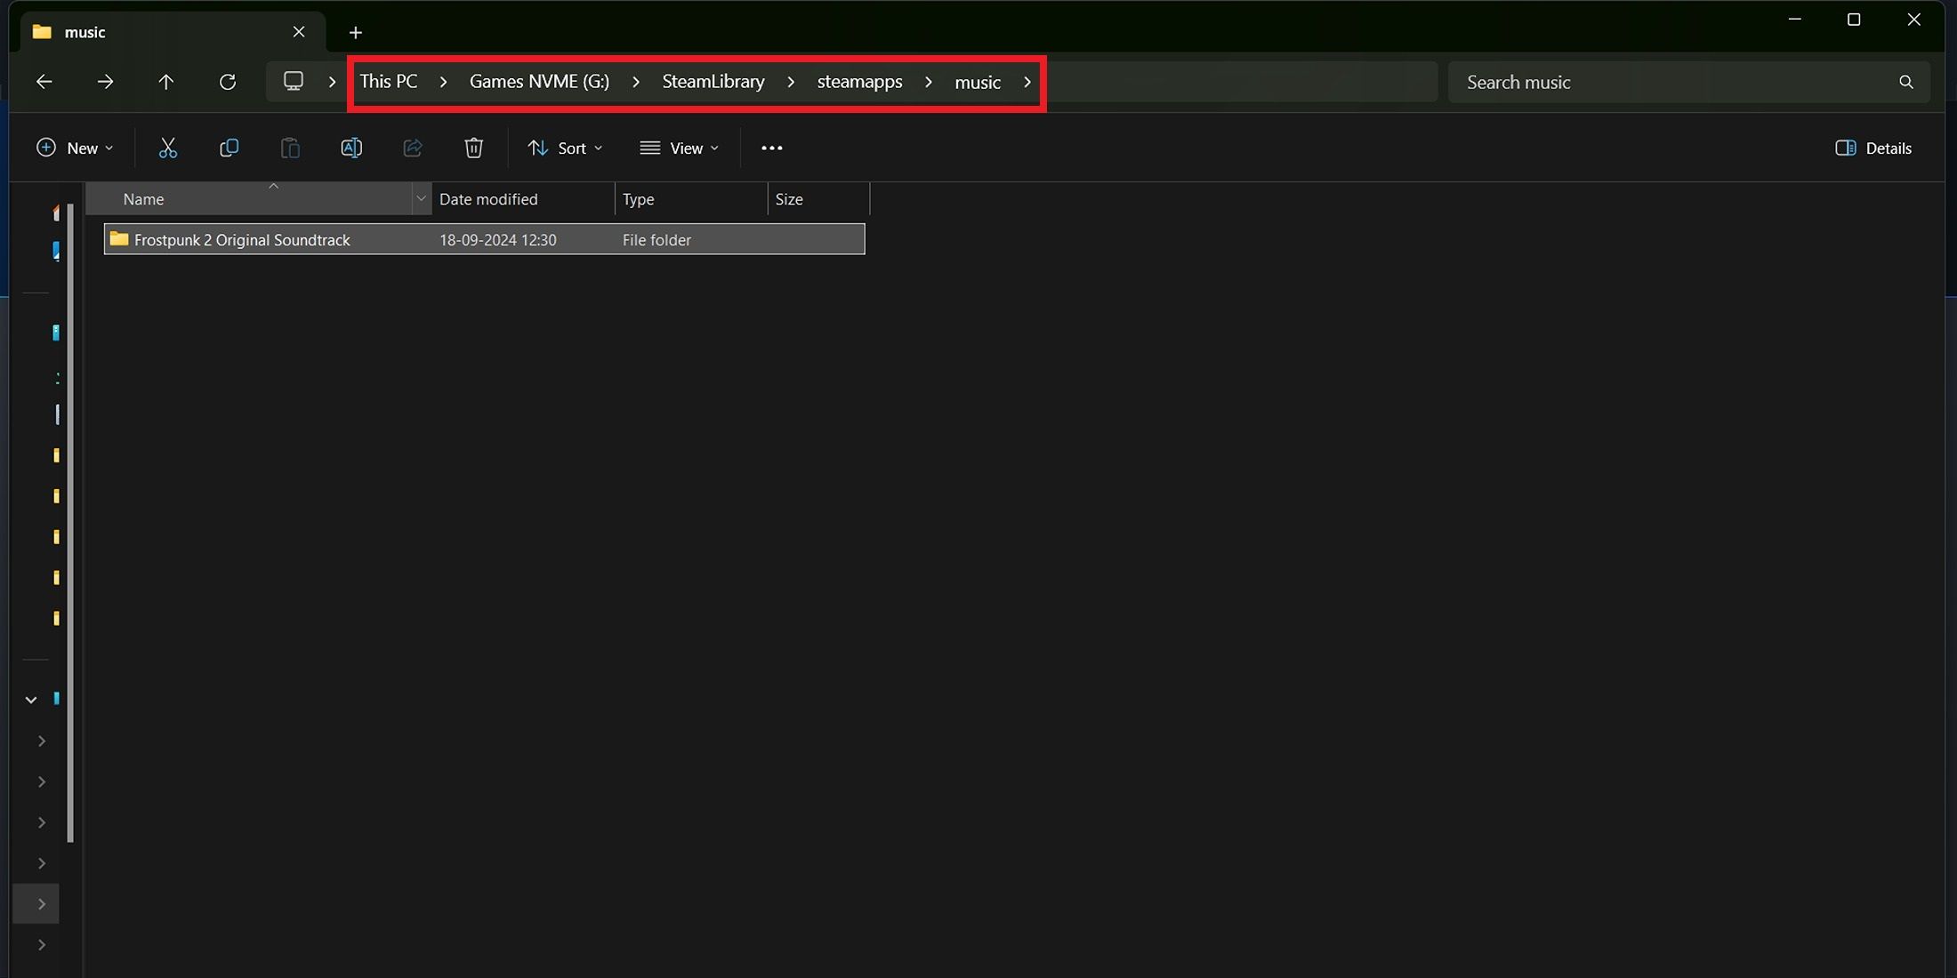The width and height of the screenshot is (1957, 978).
Task: Rename the selected folder
Action: click(351, 148)
